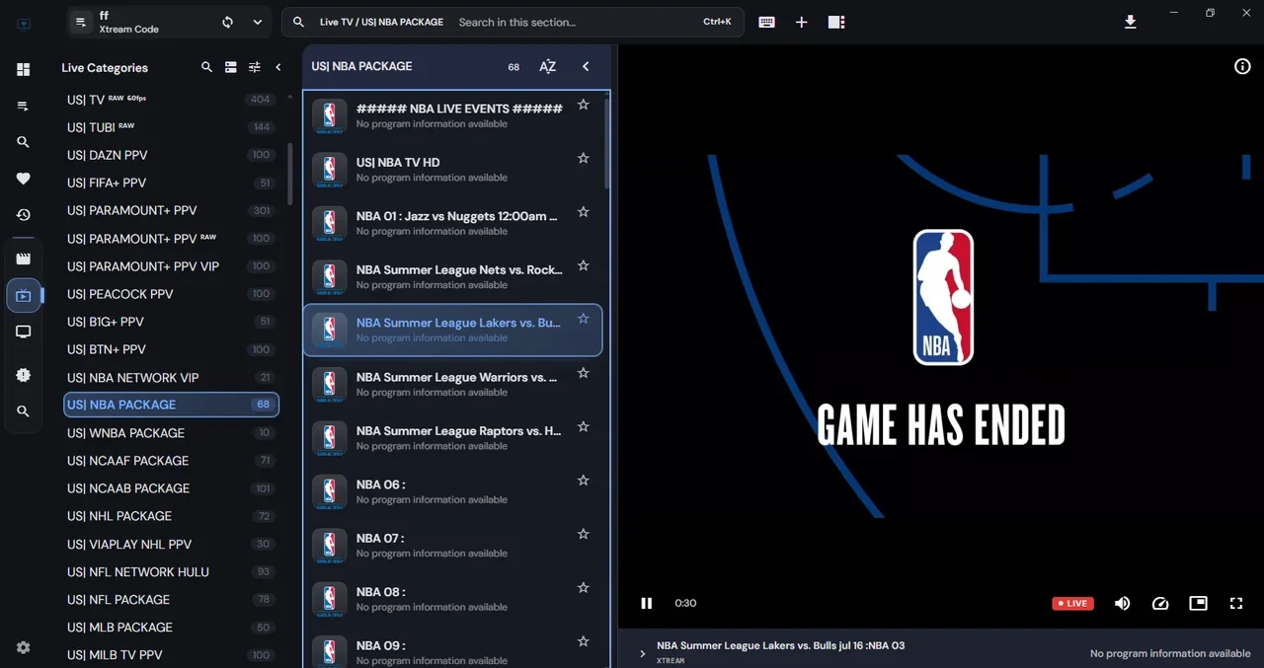
Task: Jump to live with LIVE button
Action: coord(1072,603)
